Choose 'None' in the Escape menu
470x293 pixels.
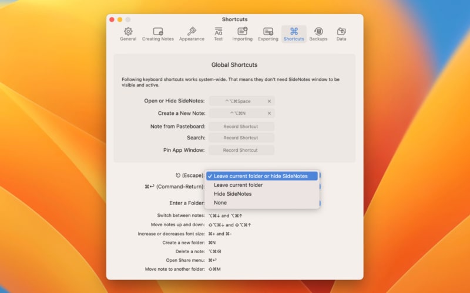[x=262, y=203]
